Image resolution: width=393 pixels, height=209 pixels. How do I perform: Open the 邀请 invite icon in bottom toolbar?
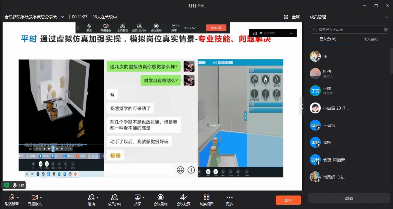(x=91, y=198)
